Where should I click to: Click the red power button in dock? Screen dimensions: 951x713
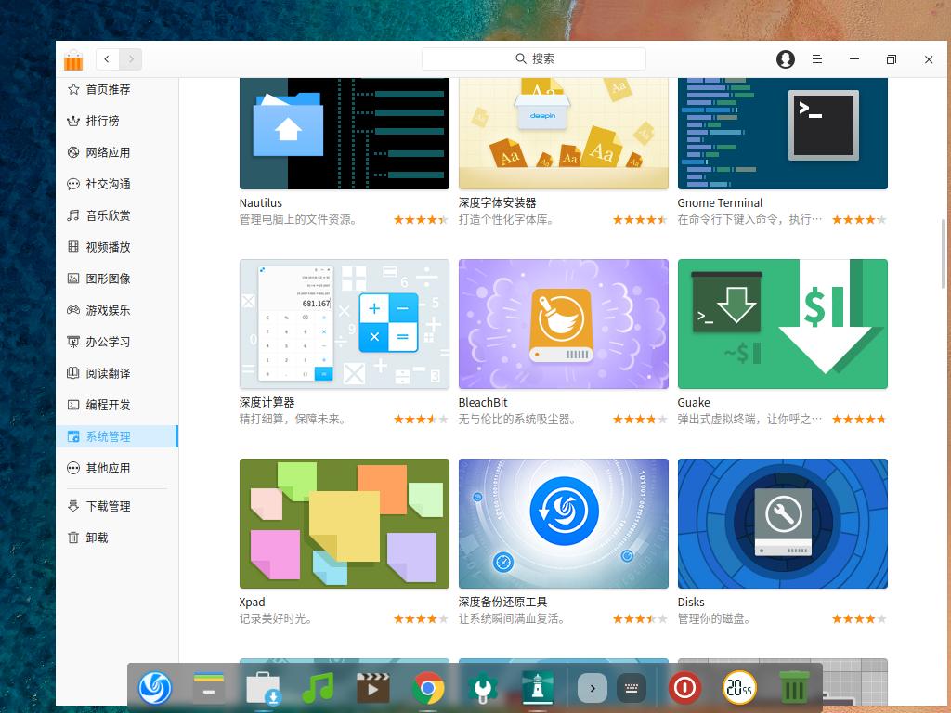[684, 688]
